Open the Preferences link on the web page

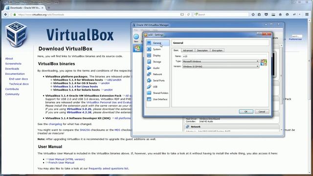[x=295, y=39]
